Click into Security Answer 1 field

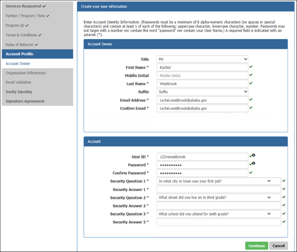(x=219, y=189)
